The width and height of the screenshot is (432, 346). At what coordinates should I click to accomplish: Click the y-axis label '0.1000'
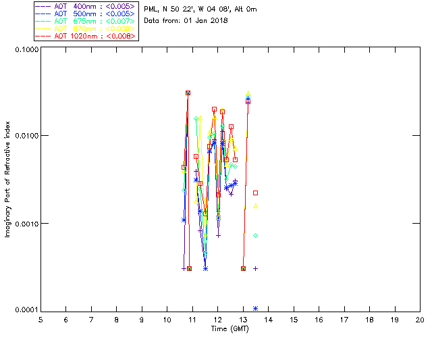[26, 49]
